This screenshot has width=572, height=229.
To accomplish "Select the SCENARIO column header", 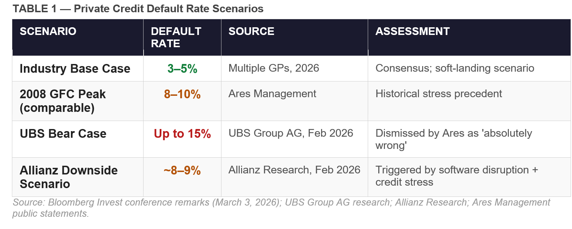I will click(x=48, y=31).
